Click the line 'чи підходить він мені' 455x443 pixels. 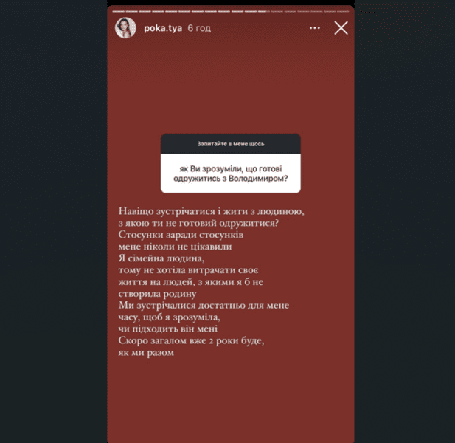(167, 329)
